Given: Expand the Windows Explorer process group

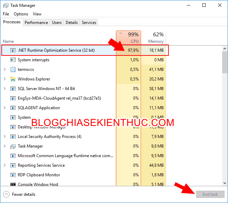Looking at the screenshot, I should click(5, 79).
